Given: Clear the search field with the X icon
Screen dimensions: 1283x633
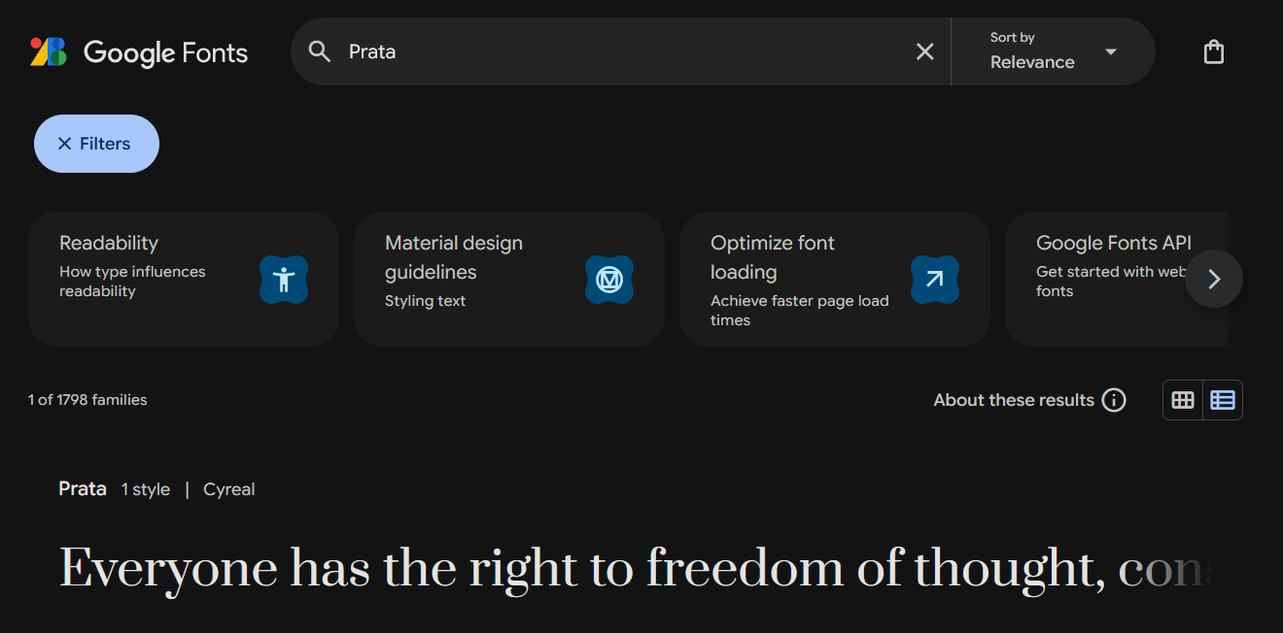Looking at the screenshot, I should 924,50.
